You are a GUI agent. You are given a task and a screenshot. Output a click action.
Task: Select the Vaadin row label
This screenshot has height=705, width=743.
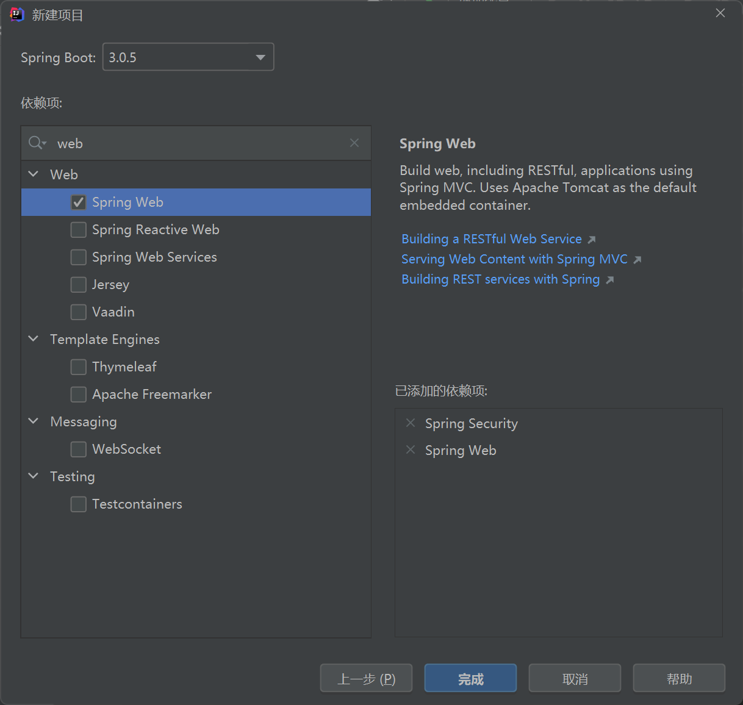click(113, 312)
